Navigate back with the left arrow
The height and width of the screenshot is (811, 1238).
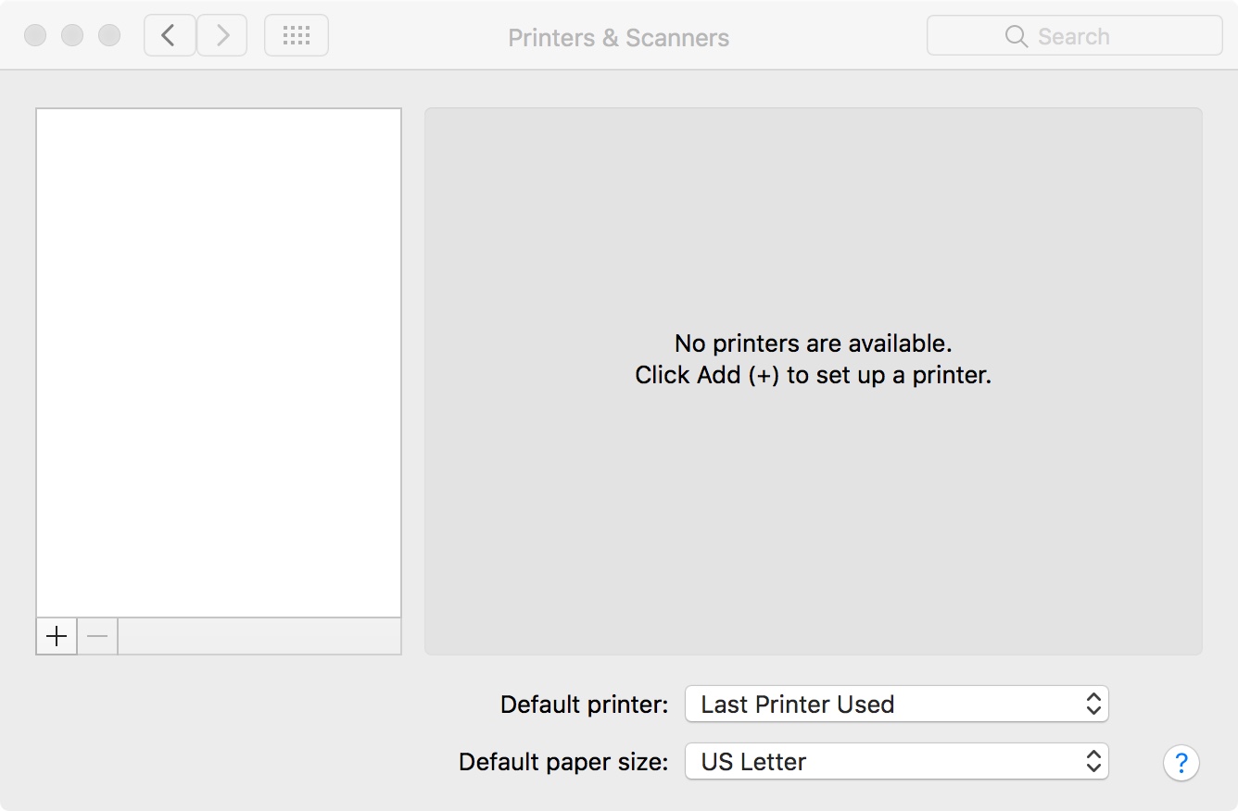click(170, 34)
